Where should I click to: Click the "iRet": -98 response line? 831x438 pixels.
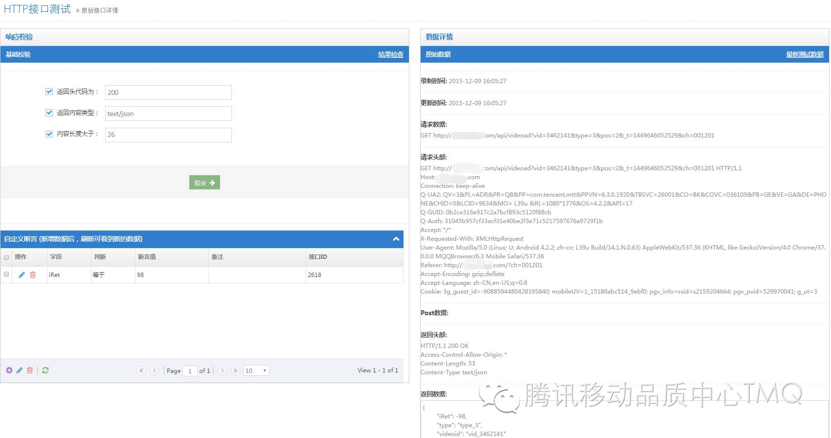point(452,416)
